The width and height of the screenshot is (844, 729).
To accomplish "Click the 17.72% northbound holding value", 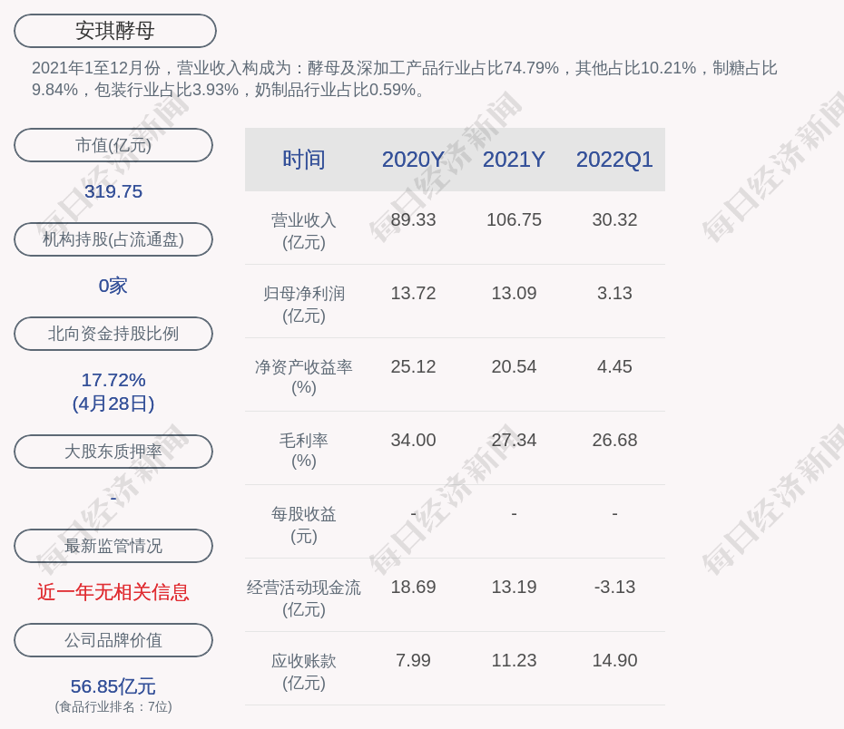I will [x=113, y=380].
